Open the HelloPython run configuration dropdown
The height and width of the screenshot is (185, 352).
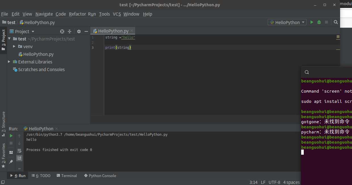287,22
